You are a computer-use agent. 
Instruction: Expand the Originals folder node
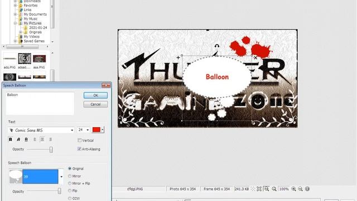coord(21,32)
